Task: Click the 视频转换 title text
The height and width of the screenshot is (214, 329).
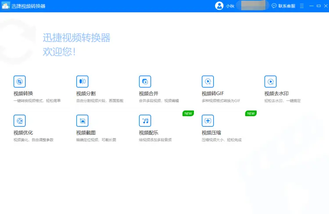Action: pos(23,93)
